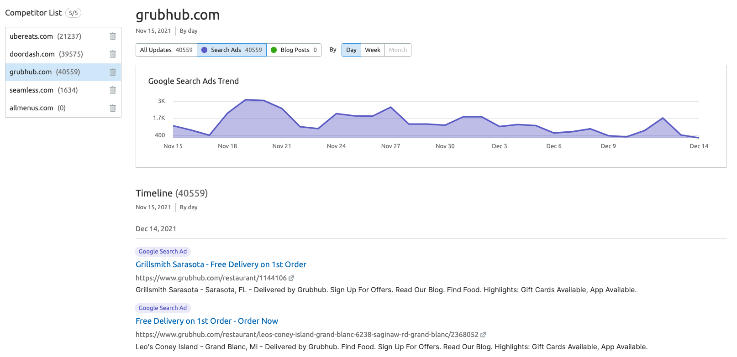
Task: Delete doordash.com using trash icon
Action: (x=113, y=54)
